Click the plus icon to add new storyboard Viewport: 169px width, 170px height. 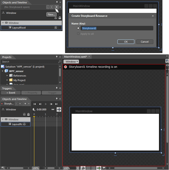[56, 7]
